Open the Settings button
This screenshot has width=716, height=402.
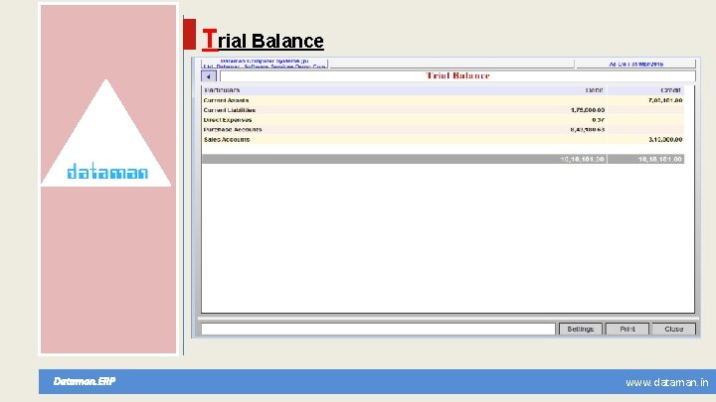tap(581, 330)
